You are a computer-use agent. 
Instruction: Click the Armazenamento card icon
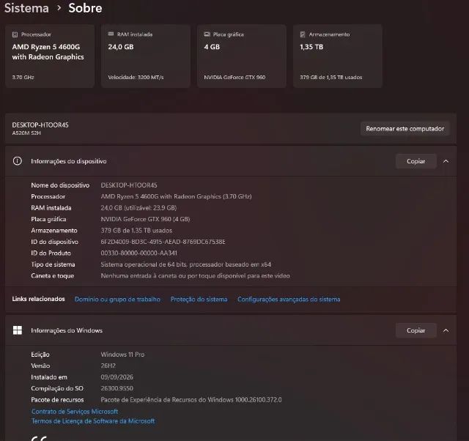tap(303, 34)
